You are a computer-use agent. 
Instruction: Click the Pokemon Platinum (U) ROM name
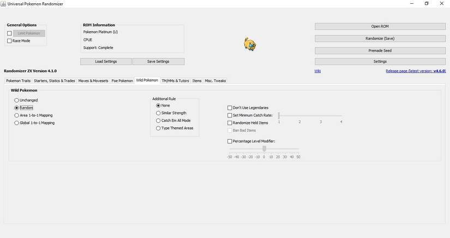click(100, 32)
